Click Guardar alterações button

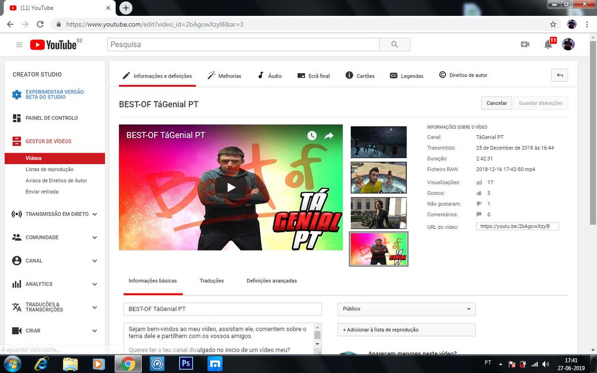pos(541,103)
